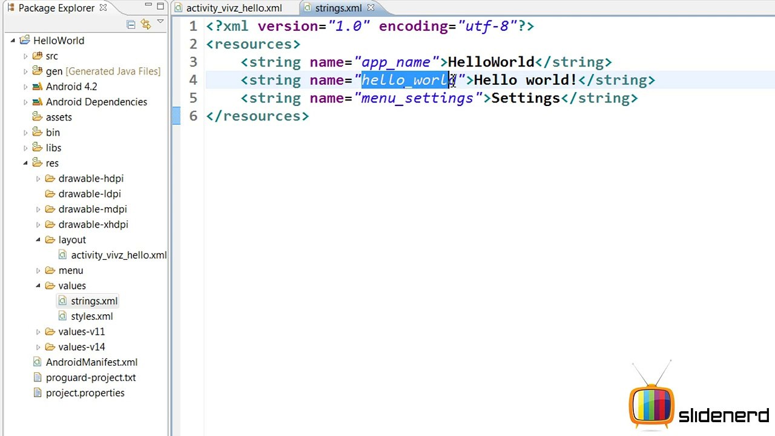Close the strings.xml editor tab
This screenshot has width=775, height=436.
click(371, 8)
